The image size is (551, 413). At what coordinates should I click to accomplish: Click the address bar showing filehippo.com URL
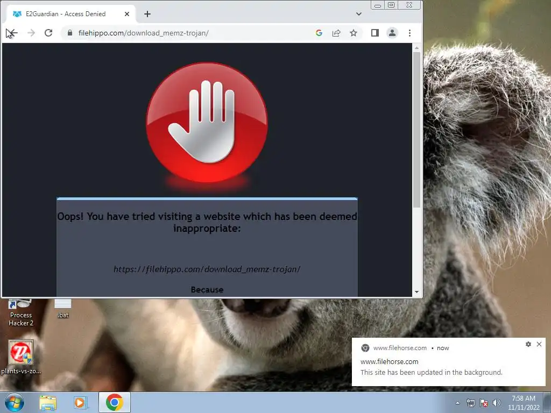pos(190,33)
